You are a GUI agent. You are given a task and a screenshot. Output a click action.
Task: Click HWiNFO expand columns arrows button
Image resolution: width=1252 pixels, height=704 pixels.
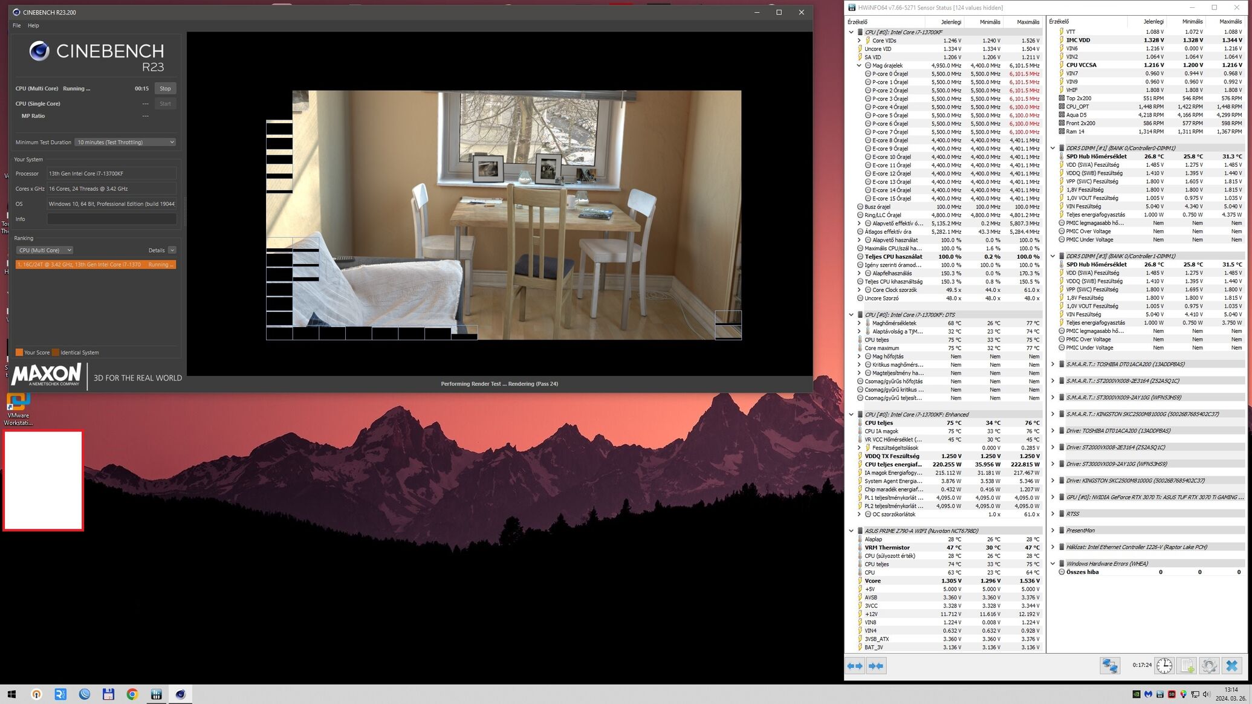coord(855,666)
